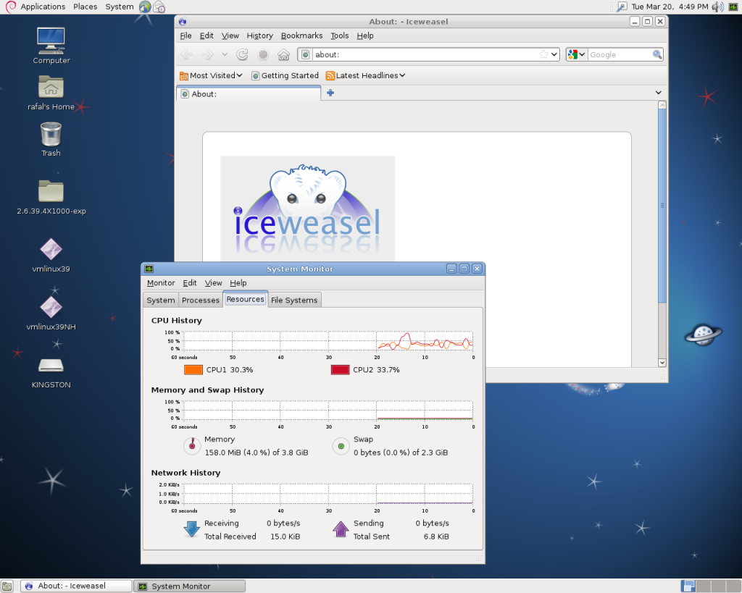Viewport: 742px width, 593px height.
Task: Click the Back arrow in Iceweasel
Action: point(187,55)
